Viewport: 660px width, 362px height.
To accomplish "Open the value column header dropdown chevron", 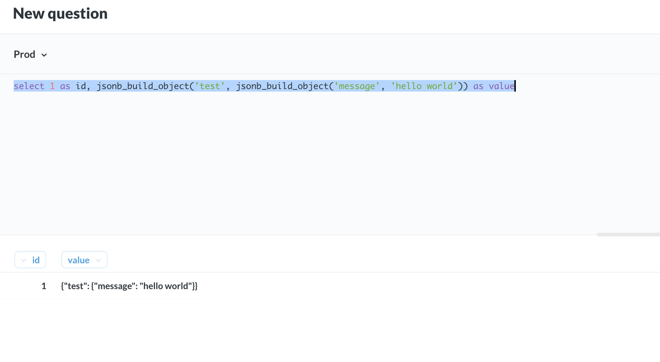I will coord(98,260).
